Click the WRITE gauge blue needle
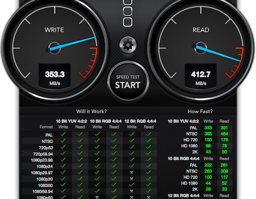The width and height of the screenshot is (256, 199). (72, 44)
